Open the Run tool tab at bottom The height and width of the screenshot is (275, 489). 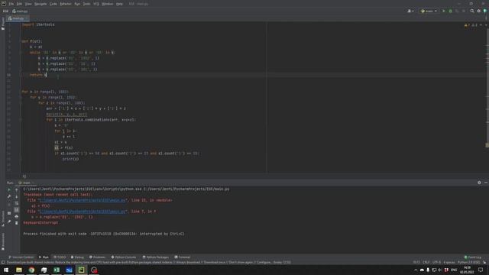coord(44,257)
